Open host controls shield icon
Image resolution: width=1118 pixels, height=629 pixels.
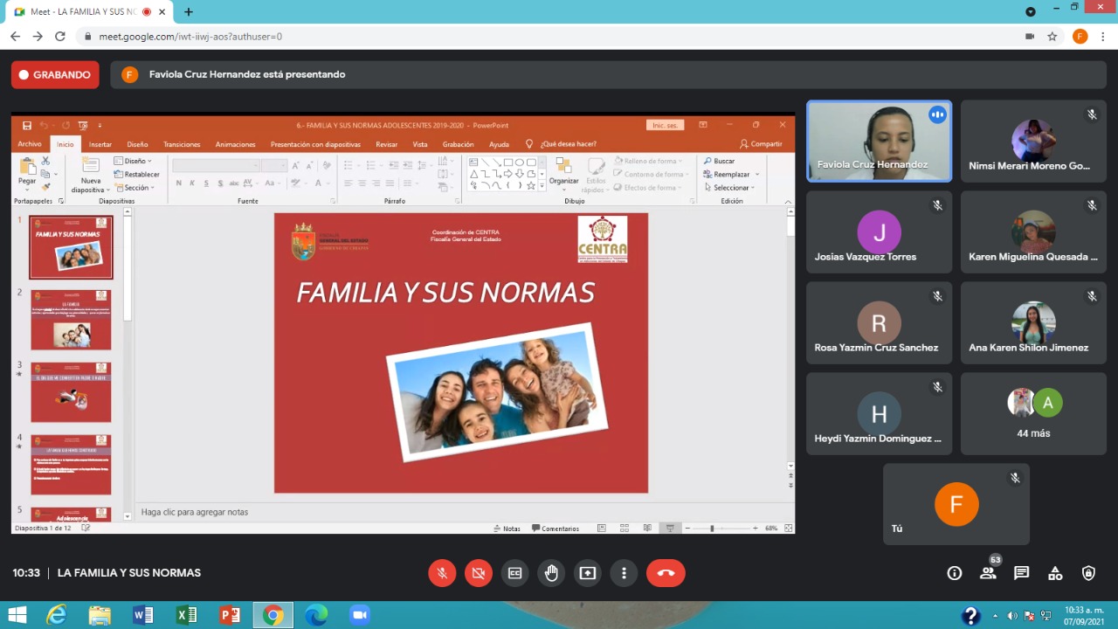[1088, 573]
